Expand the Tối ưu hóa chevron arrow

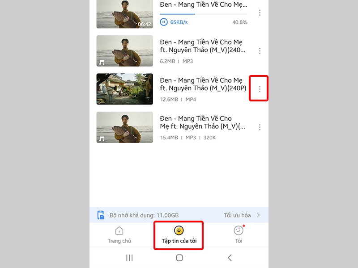point(258,215)
